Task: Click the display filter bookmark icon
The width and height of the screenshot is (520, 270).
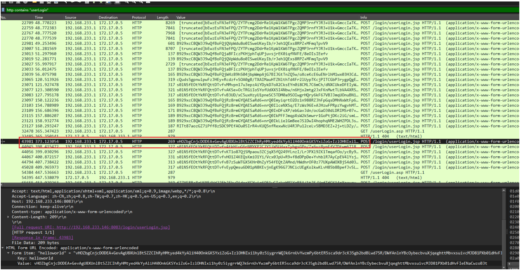Action: point(3,10)
